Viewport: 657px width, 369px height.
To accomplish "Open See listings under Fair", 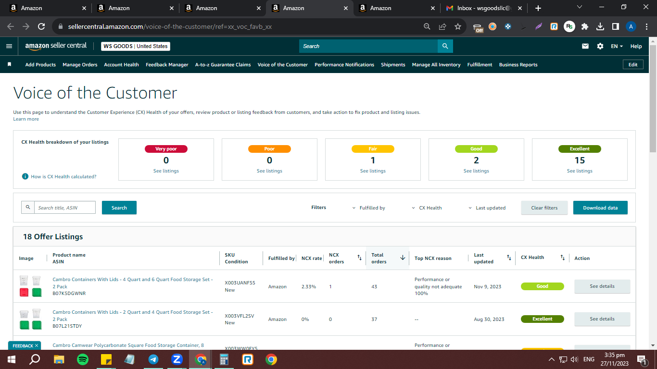I will [373, 171].
